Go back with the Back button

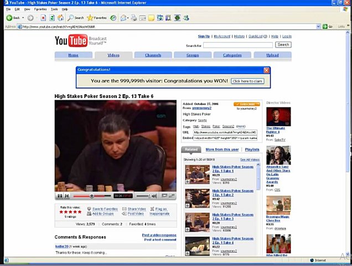click(13, 18)
